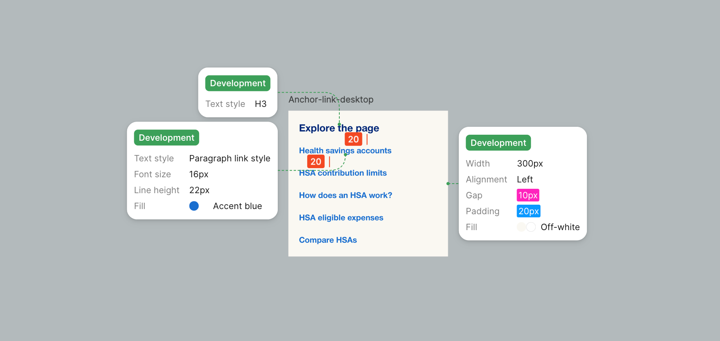Click the Anchor-link-desktop frame label
Screen dimensions: 720x341
[x=331, y=99]
